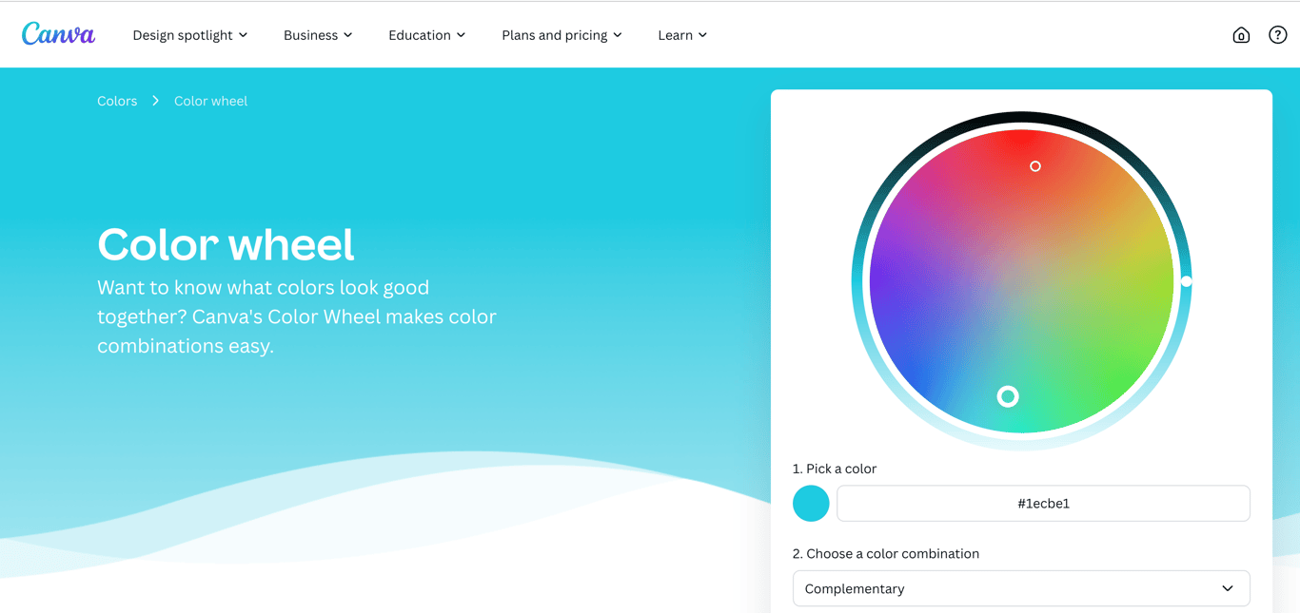This screenshot has width=1300, height=613.
Task: Click the Color wheel breadcrumb link
Action: (x=210, y=101)
